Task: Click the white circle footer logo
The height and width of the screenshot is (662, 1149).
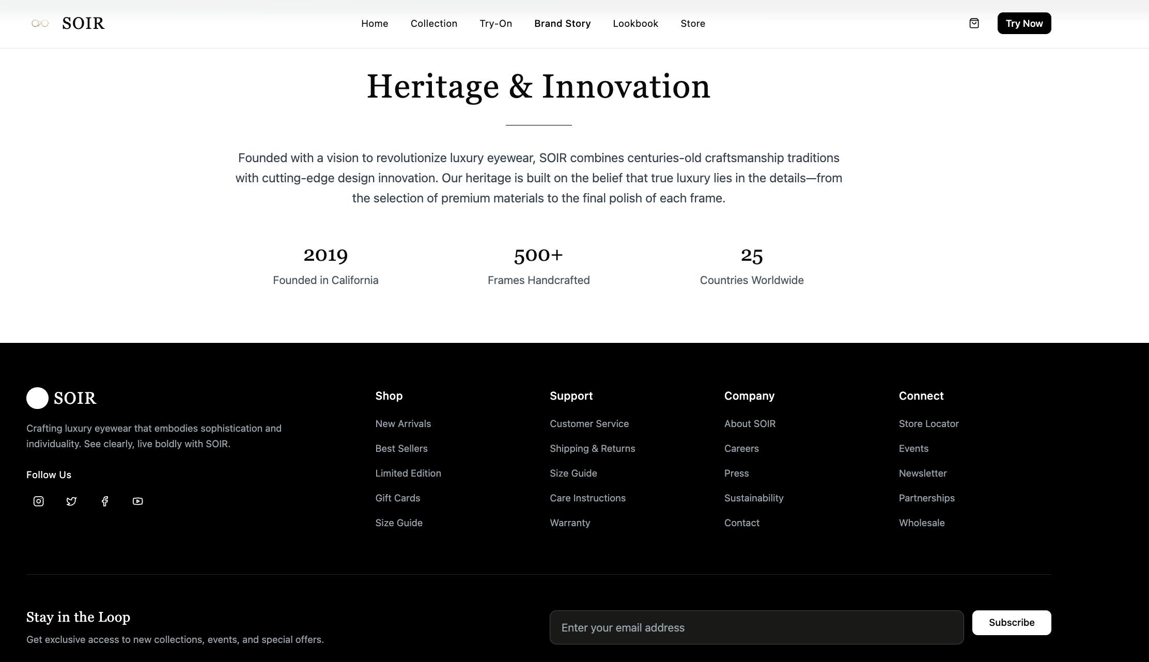Action: [37, 398]
